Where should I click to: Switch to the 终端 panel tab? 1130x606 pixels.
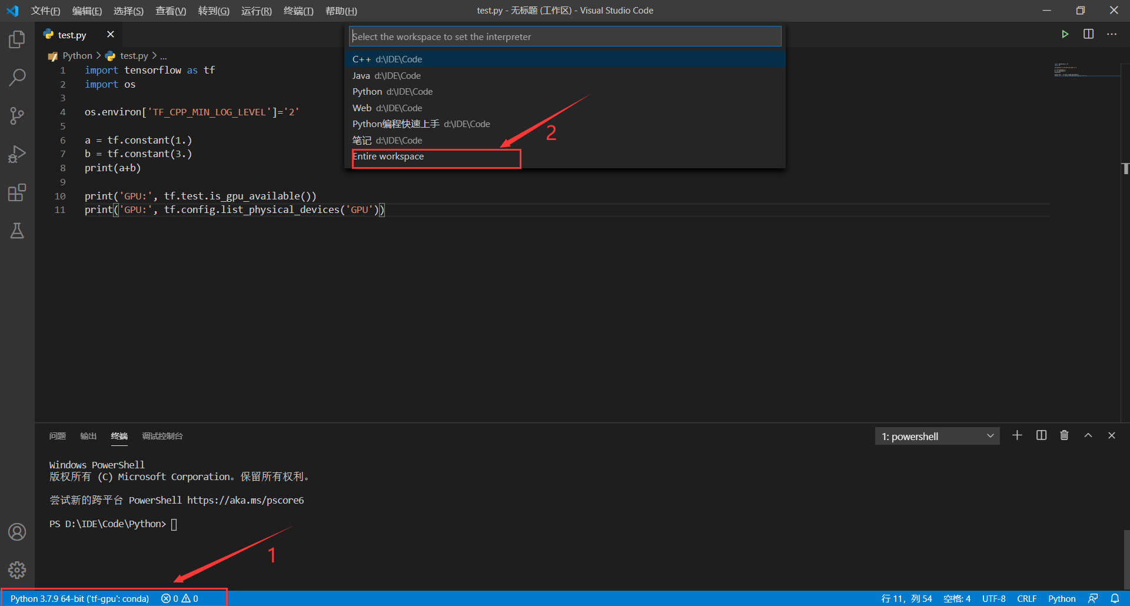point(119,436)
